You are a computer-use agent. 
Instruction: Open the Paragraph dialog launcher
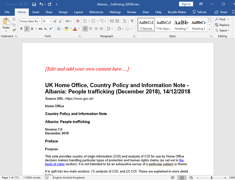pyautogui.click(x=134, y=36)
